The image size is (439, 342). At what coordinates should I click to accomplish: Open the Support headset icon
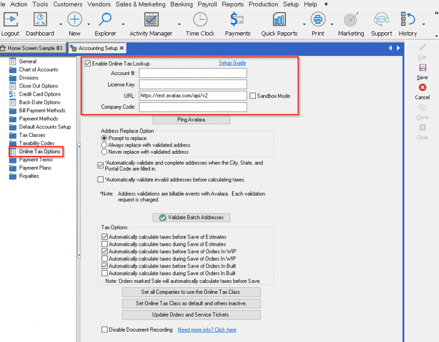[381, 20]
